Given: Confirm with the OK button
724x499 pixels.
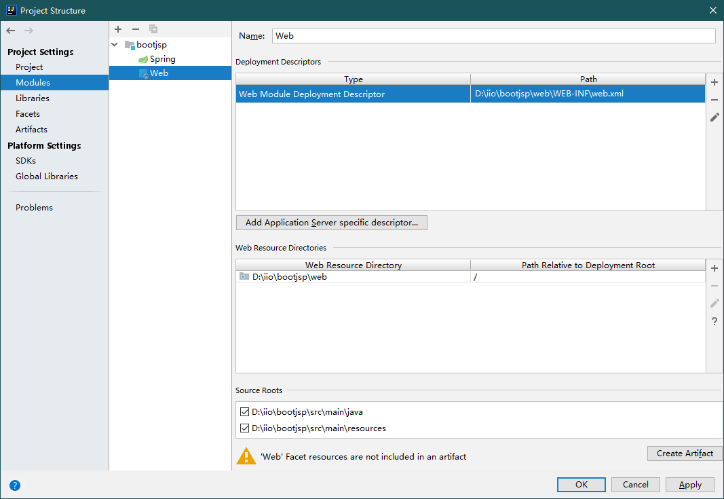Looking at the screenshot, I should 582,485.
